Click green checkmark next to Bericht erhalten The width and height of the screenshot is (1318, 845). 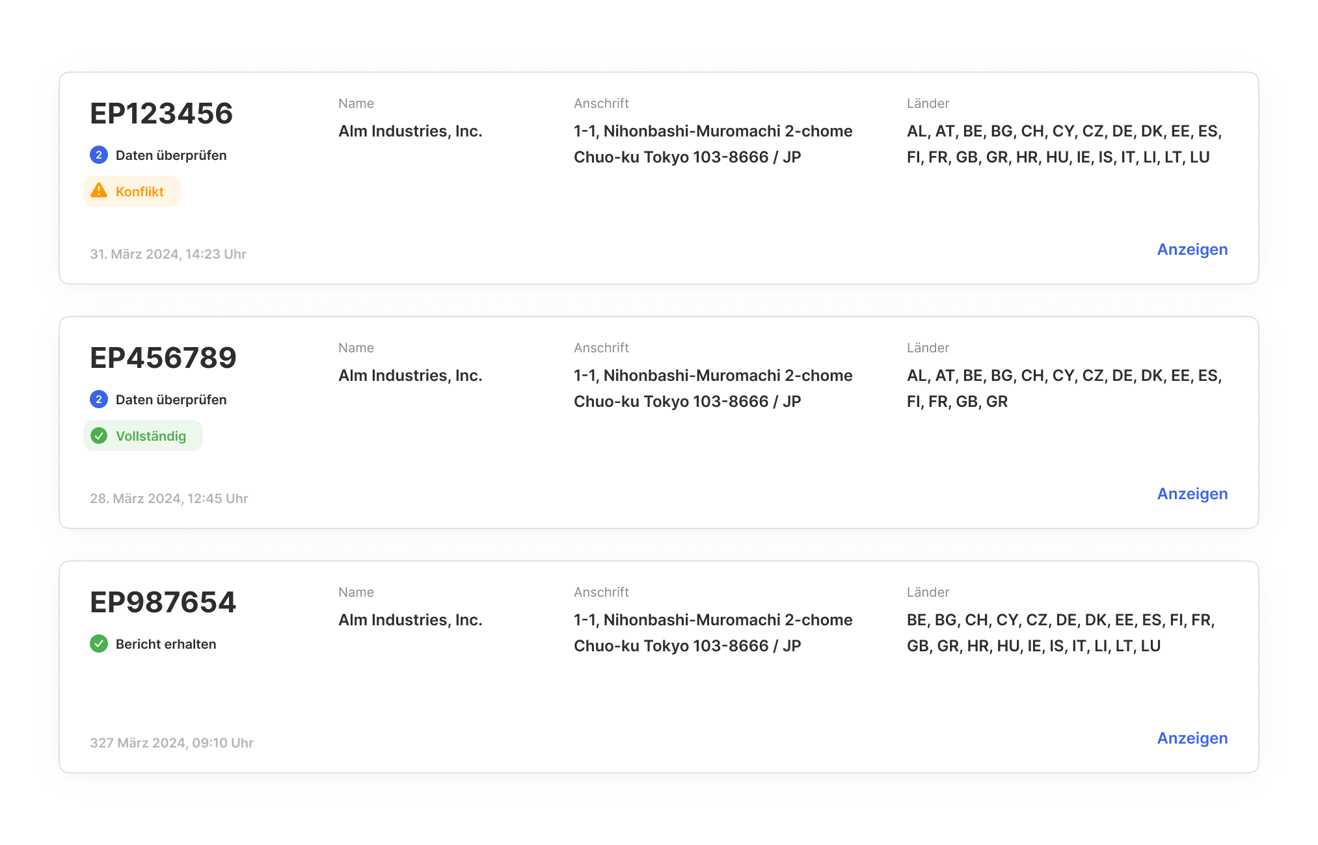tap(99, 643)
